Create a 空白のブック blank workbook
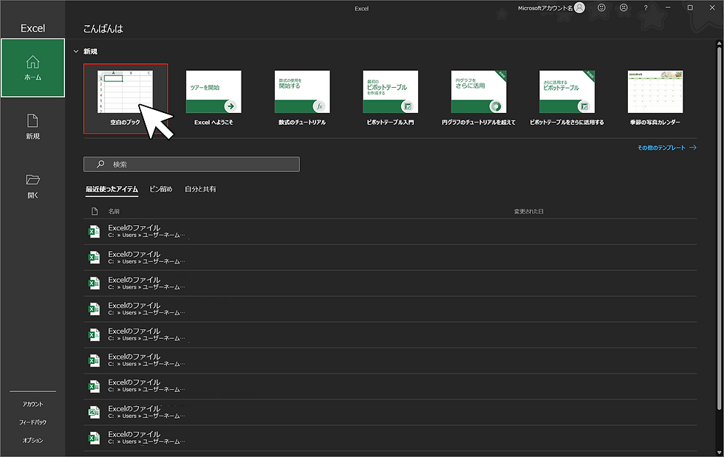The image size is (724, 457). [125, 99]
